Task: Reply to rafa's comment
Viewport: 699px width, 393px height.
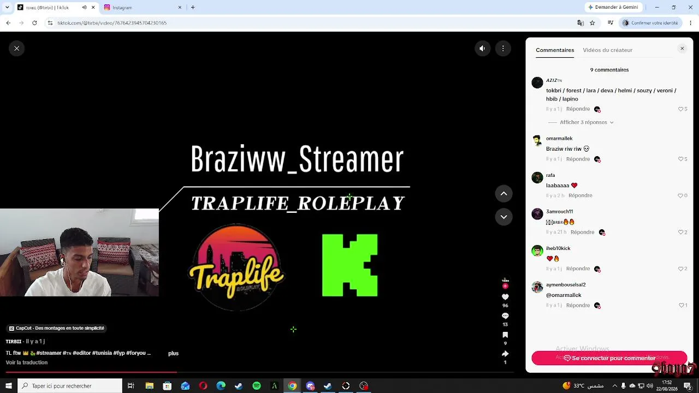Action: 580,195
